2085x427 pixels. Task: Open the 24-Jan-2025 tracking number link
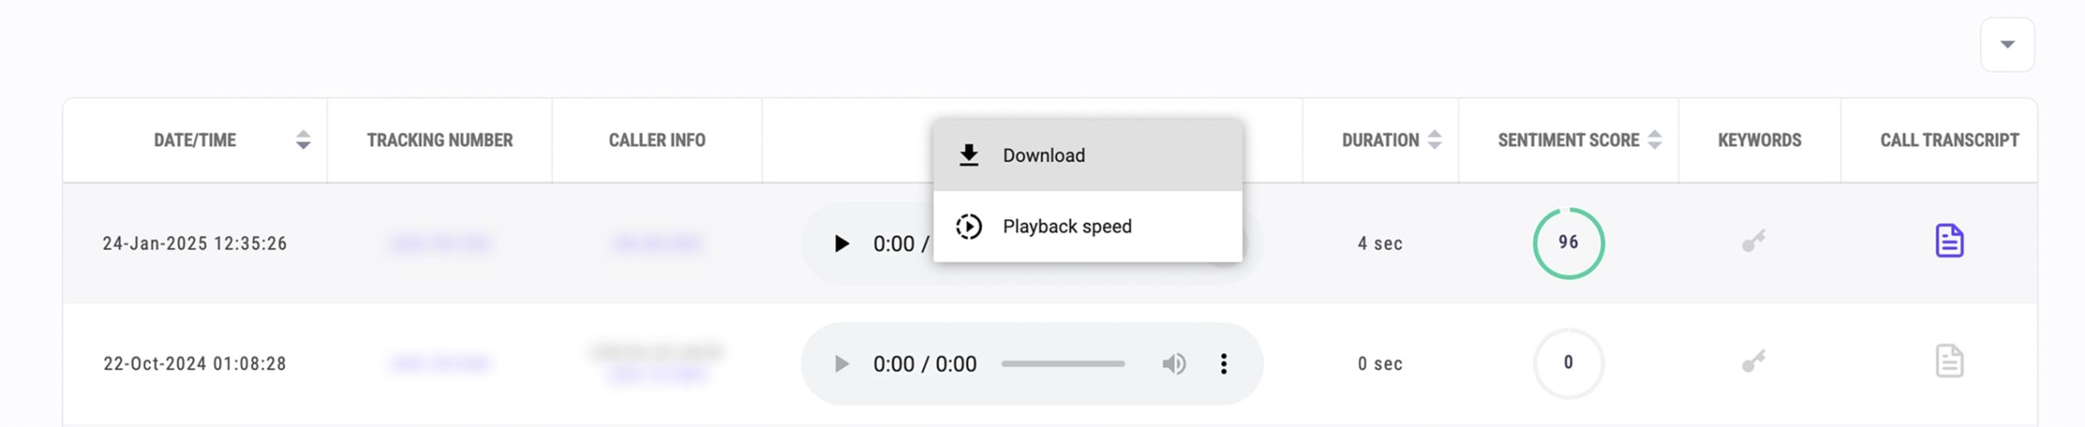[440, 243]
